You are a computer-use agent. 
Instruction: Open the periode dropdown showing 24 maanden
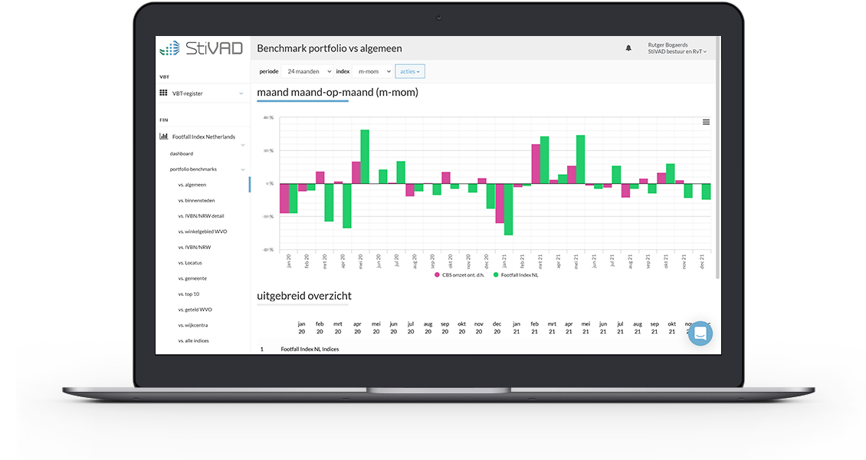pyautogui.click(x=307, y=71)
